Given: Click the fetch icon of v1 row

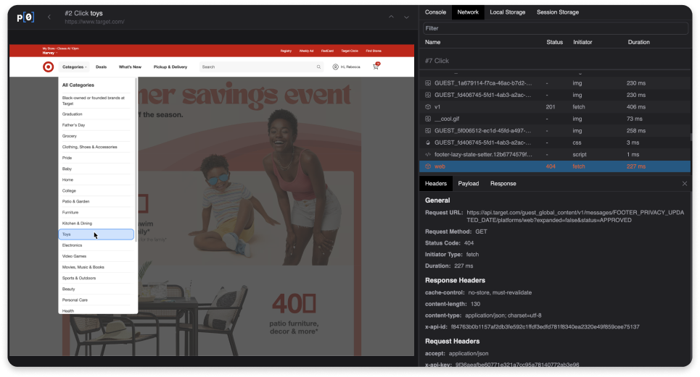Looking at the screenshot, I should [428, 107].
